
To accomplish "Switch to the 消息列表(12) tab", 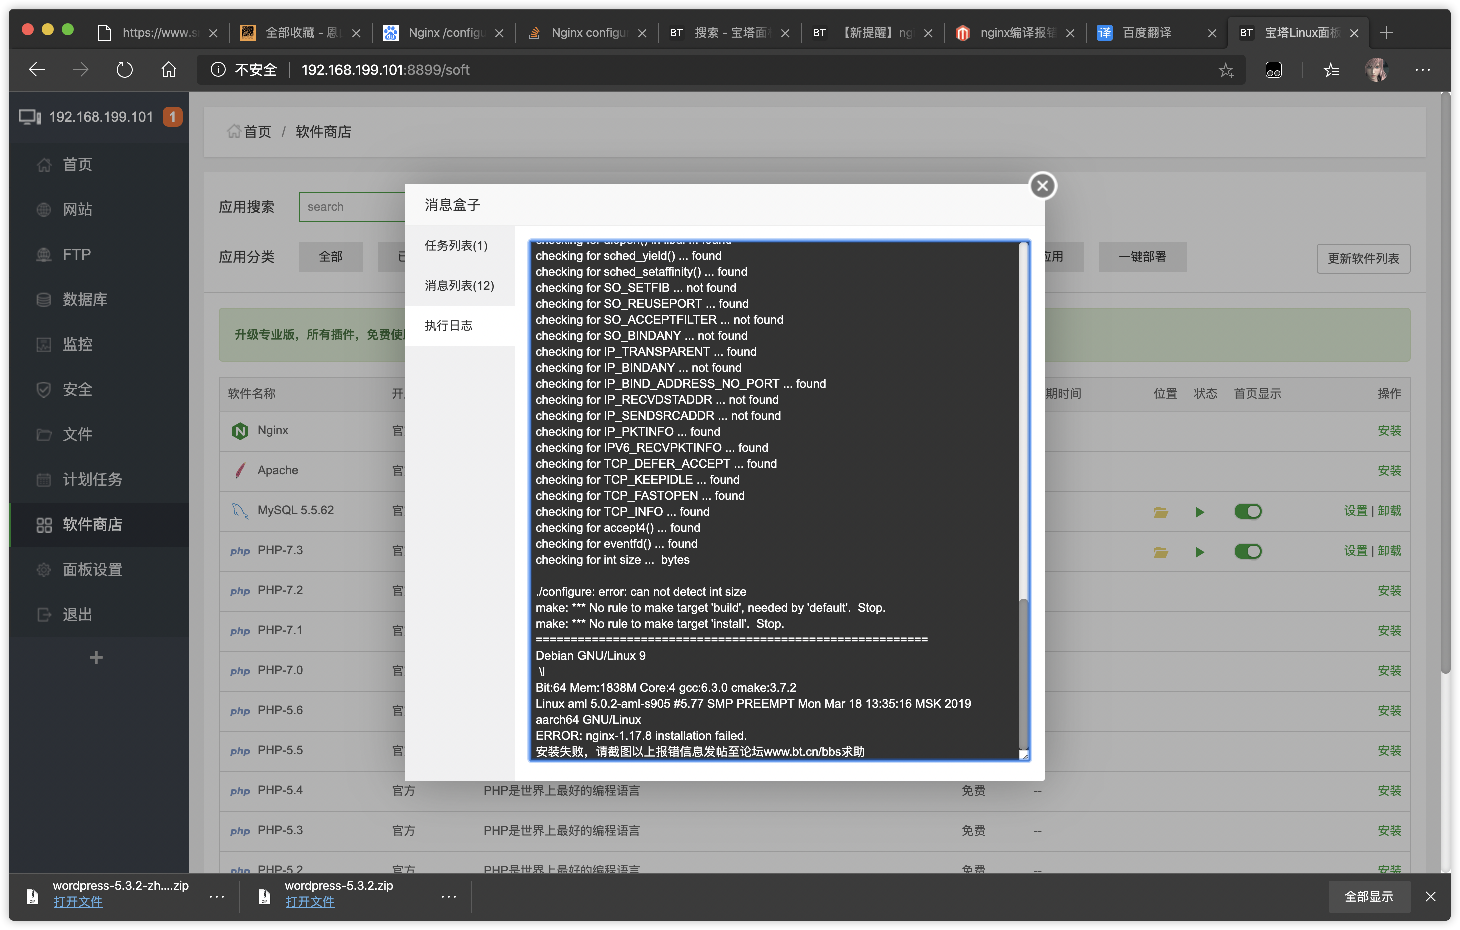I will point(459,285).
